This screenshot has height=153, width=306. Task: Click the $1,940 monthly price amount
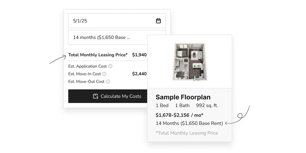139,55
